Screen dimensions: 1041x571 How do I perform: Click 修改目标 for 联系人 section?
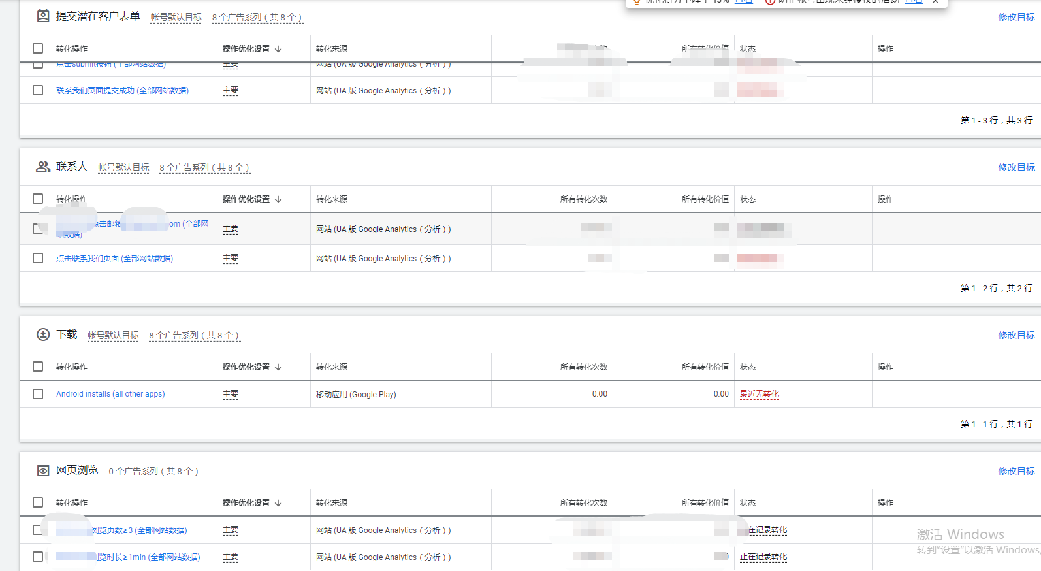pyautogui.click(x=1016, y=167)
